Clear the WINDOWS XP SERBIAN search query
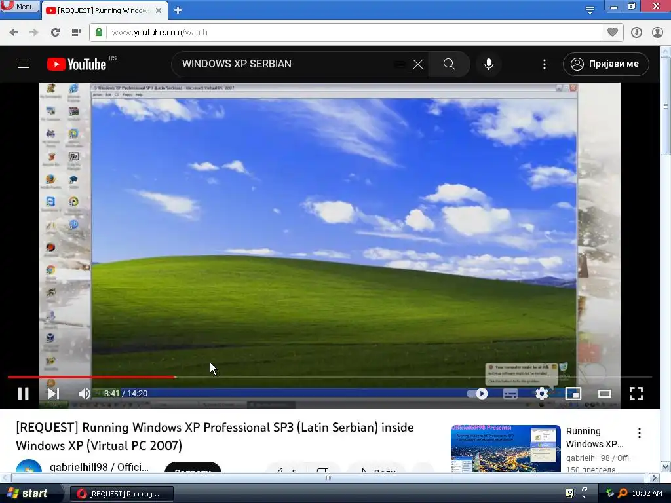The image size is (671, 503). click(x=417, y=64)
